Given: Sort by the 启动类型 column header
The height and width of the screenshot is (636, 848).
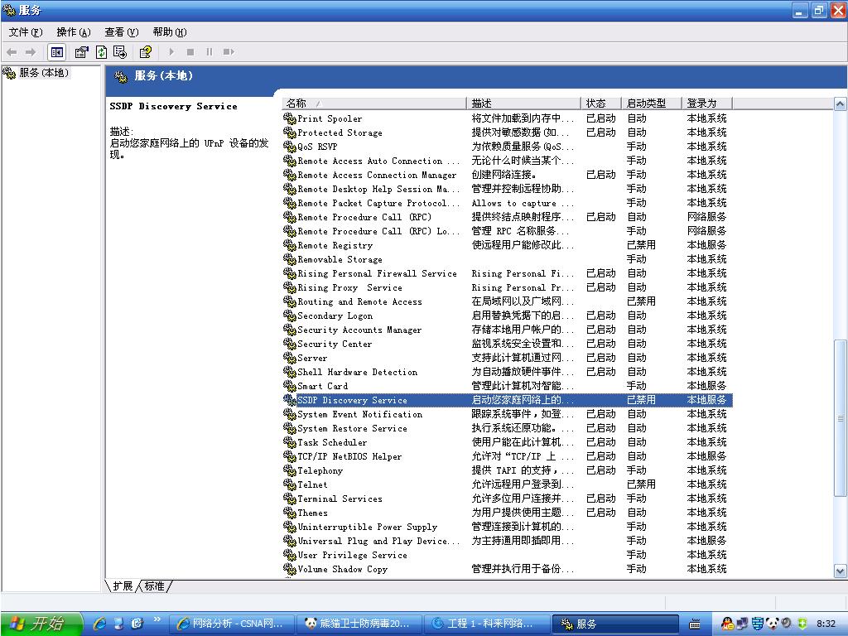Looking at the screenshot, I should (651, 104).
